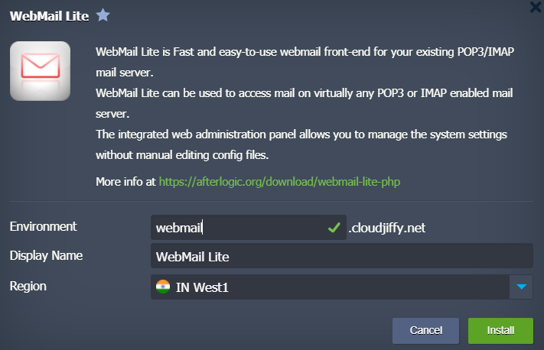The width and height of the screenshot is (544, 350).
Task: Expand the Region dropdown arrow
Action: pyautogui.click(x=521, y=287)
